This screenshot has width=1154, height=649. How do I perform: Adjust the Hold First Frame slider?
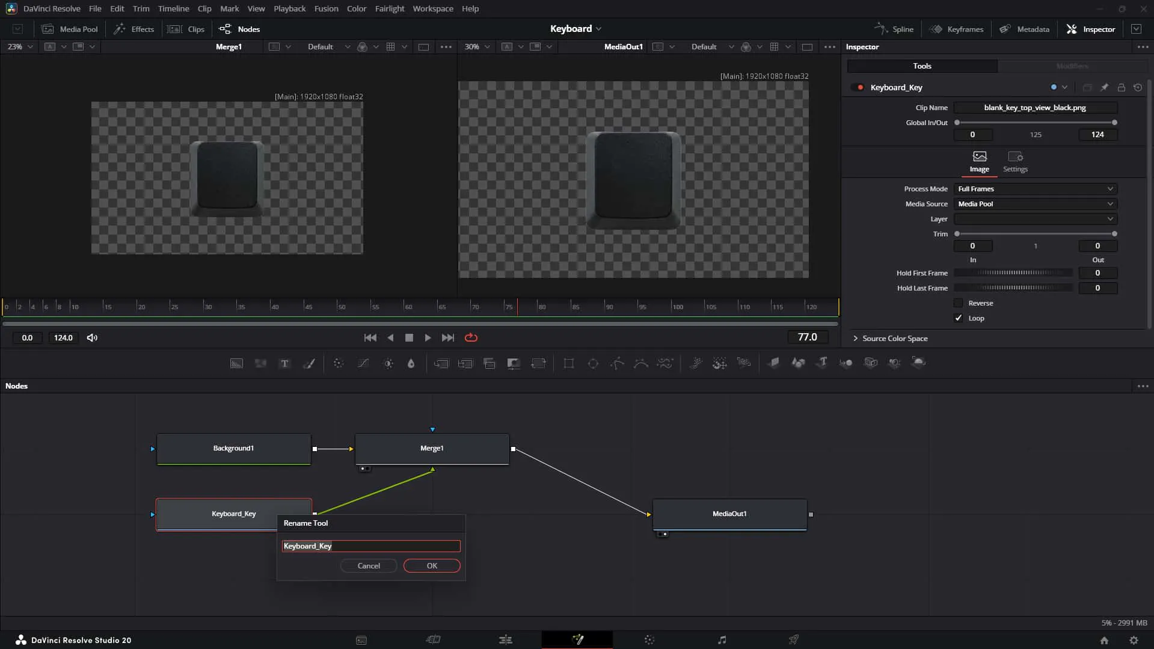(1014, 273)
